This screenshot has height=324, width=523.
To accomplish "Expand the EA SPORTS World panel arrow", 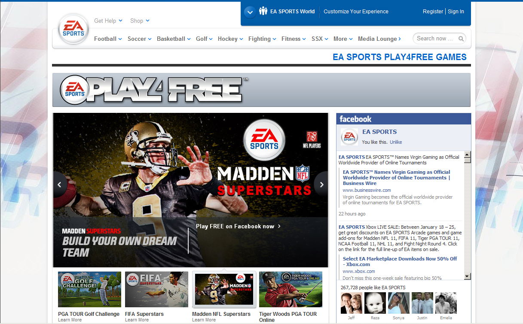I will 250,12.
